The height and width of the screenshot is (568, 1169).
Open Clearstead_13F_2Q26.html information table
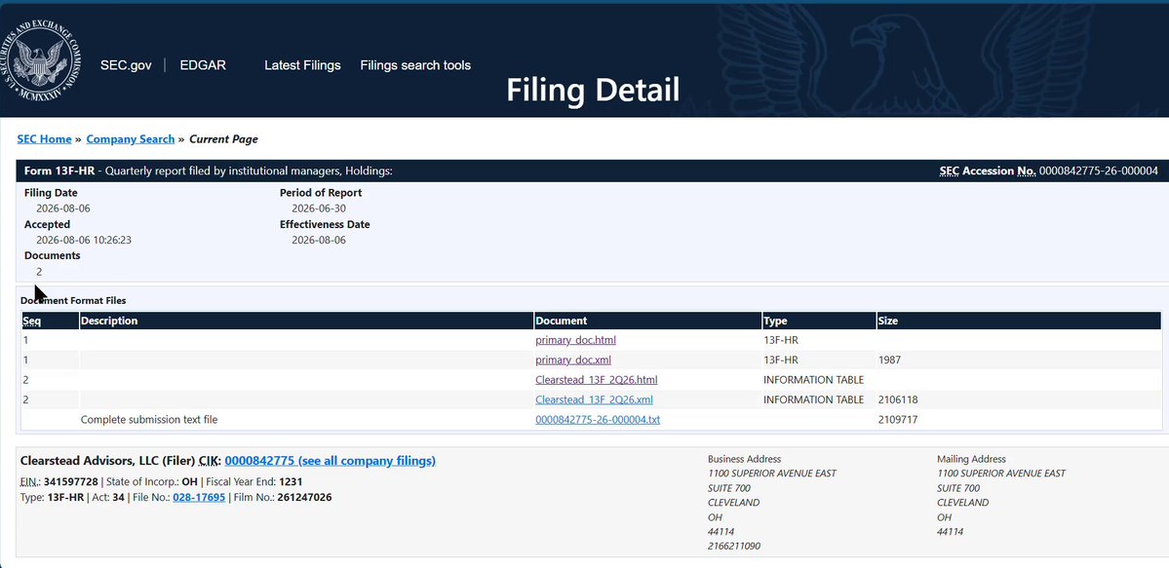pos(597,380)
